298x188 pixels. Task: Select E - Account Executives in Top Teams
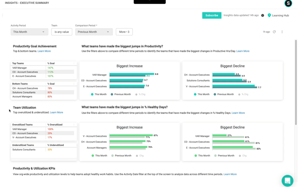point(43,76)
